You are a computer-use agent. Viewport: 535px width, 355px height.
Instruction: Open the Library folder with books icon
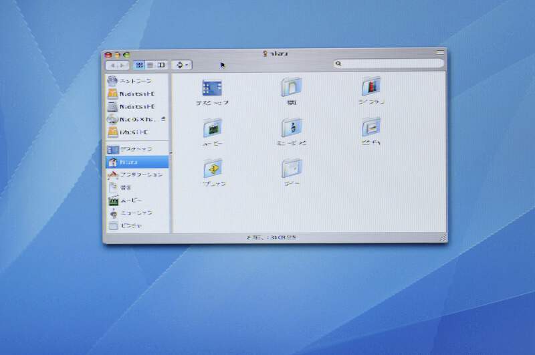(x=371, y=86)
